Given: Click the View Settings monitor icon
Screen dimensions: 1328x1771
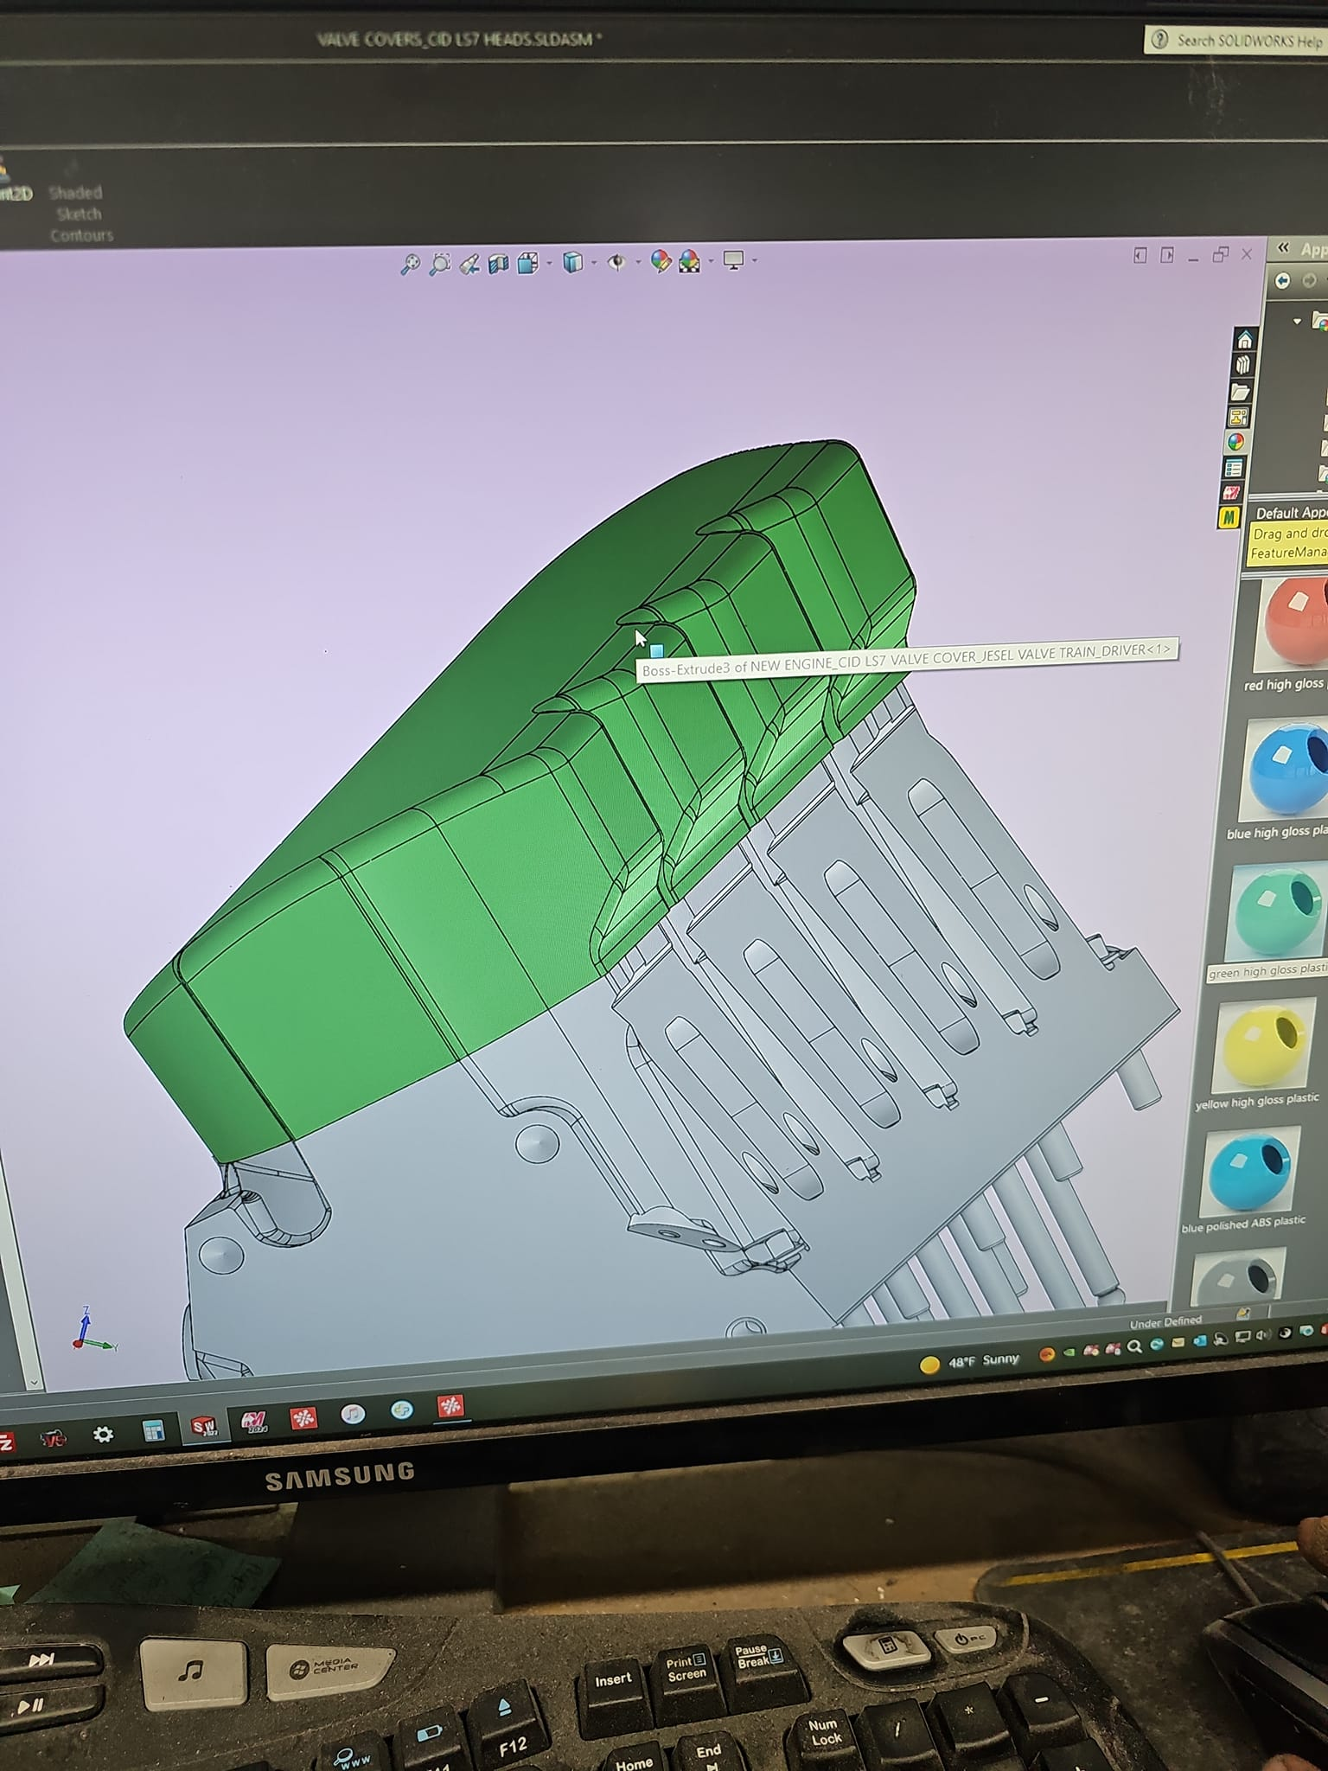Looking at the screenshot, I should pos(734,260).
